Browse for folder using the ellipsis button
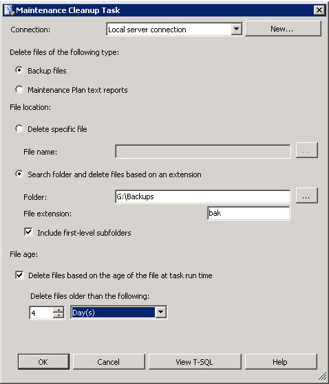 307,196
